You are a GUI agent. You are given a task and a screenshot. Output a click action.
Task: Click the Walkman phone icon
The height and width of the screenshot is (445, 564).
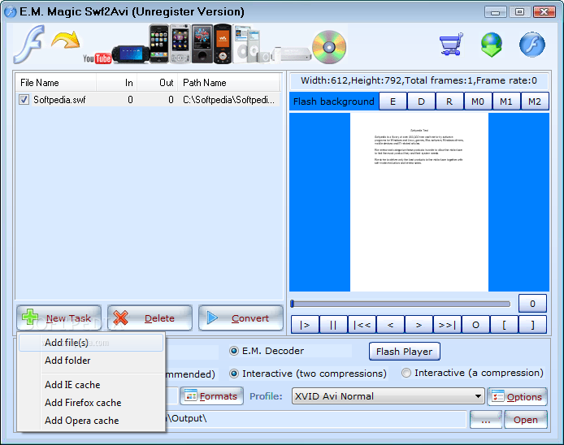point(223,44)
